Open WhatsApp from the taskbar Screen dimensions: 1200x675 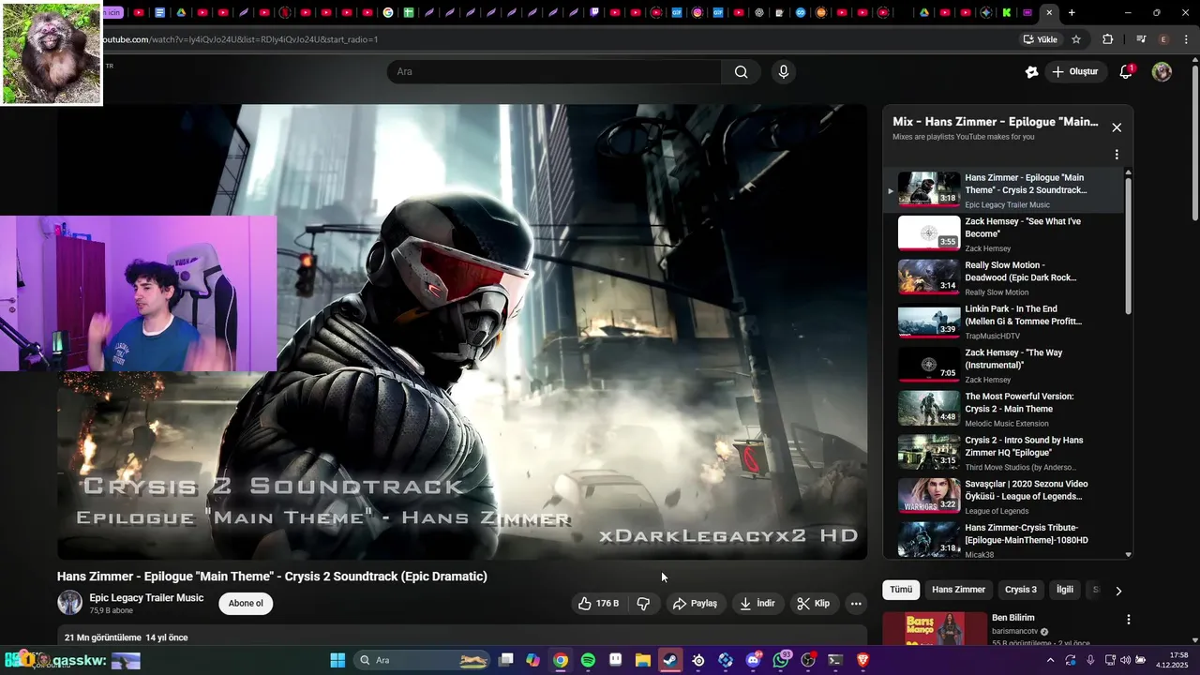(x=781, y=660)
